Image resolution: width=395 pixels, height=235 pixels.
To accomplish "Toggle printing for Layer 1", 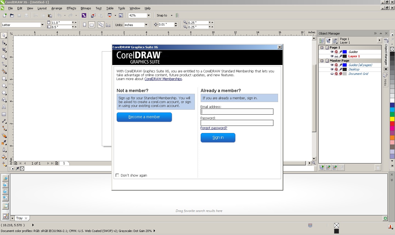I will (x=336, y=56).
